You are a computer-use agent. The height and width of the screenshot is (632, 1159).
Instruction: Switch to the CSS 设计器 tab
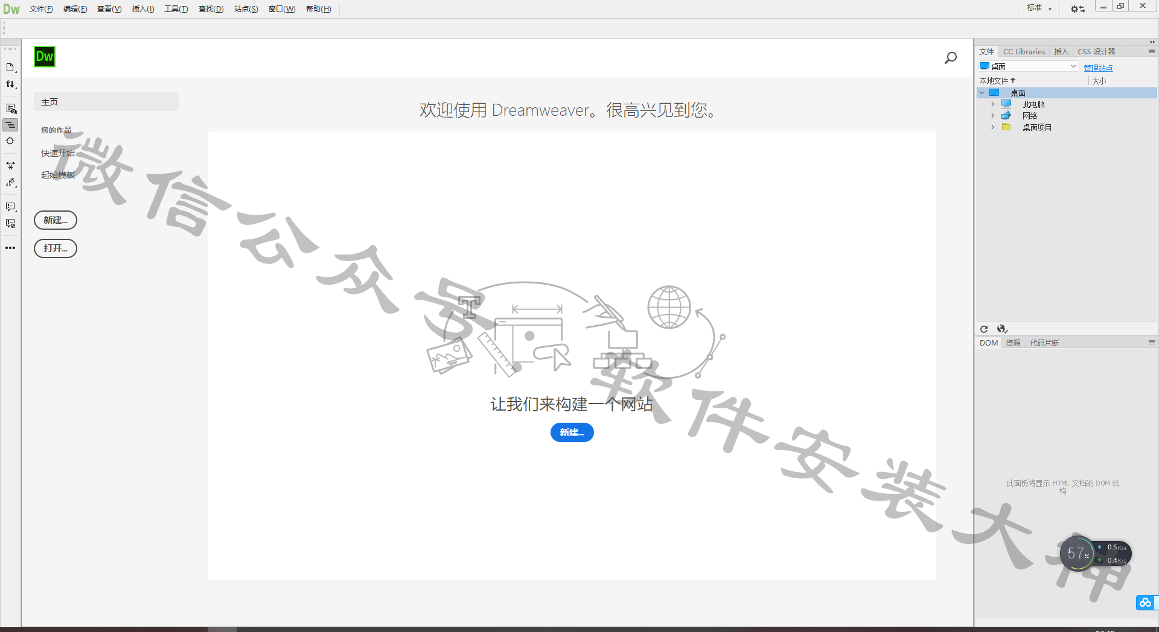(x=1096, y=51)
